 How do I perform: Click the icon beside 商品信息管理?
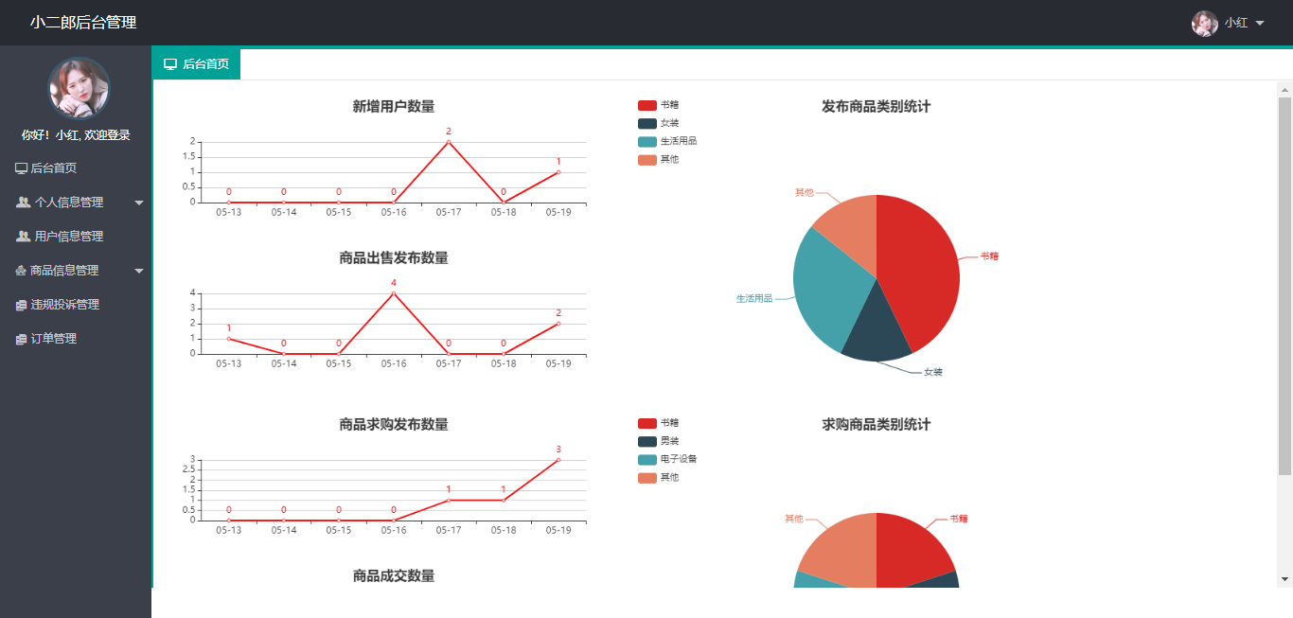click(x=21, y=271)
